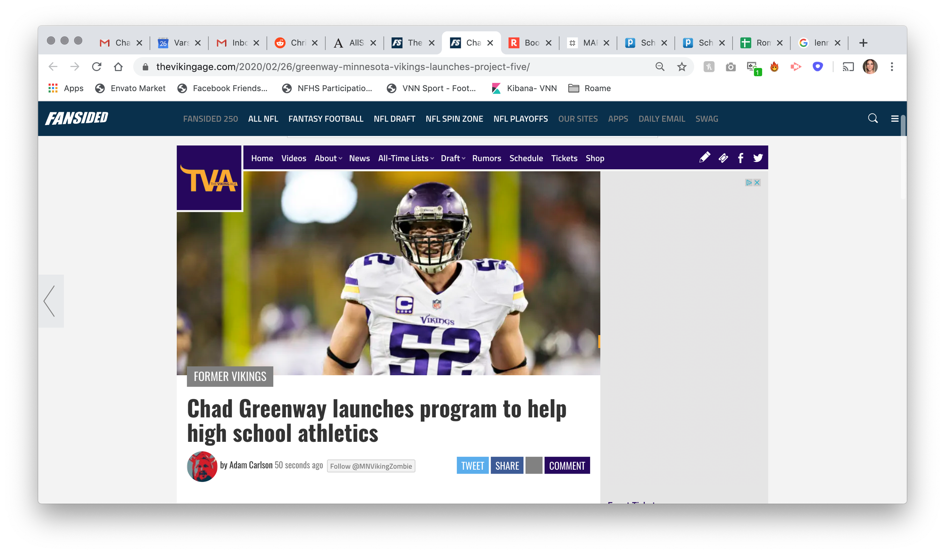Expand the All-Time Lists dropdown
The image size is (945, 554).
click(x=406, y=158)
